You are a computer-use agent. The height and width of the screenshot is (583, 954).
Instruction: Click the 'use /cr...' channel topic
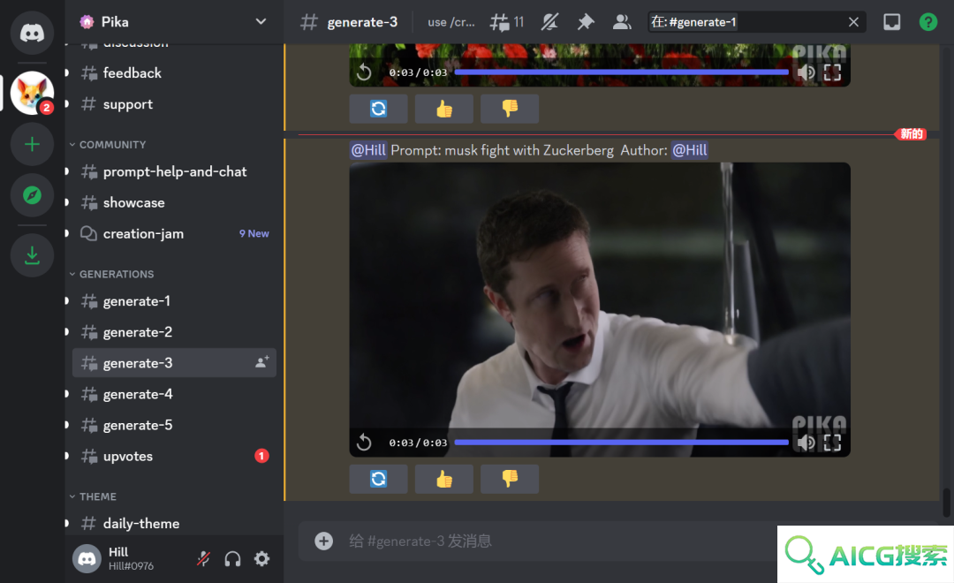[x=450, y=22]
